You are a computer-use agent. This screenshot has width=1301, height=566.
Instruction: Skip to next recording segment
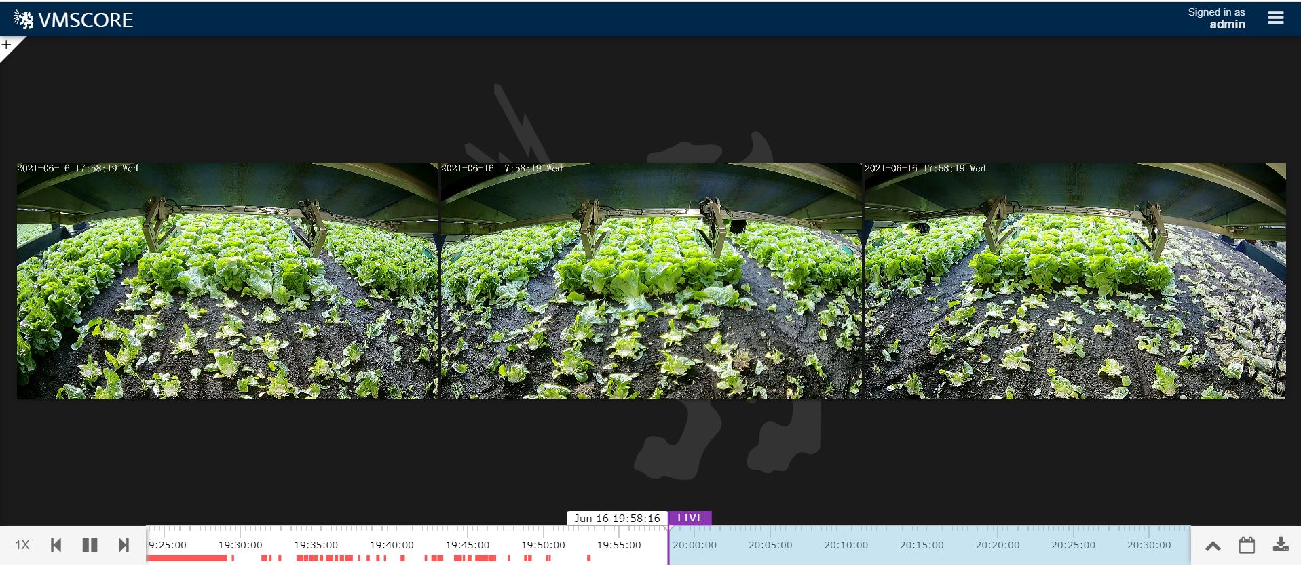click(123, 545)
